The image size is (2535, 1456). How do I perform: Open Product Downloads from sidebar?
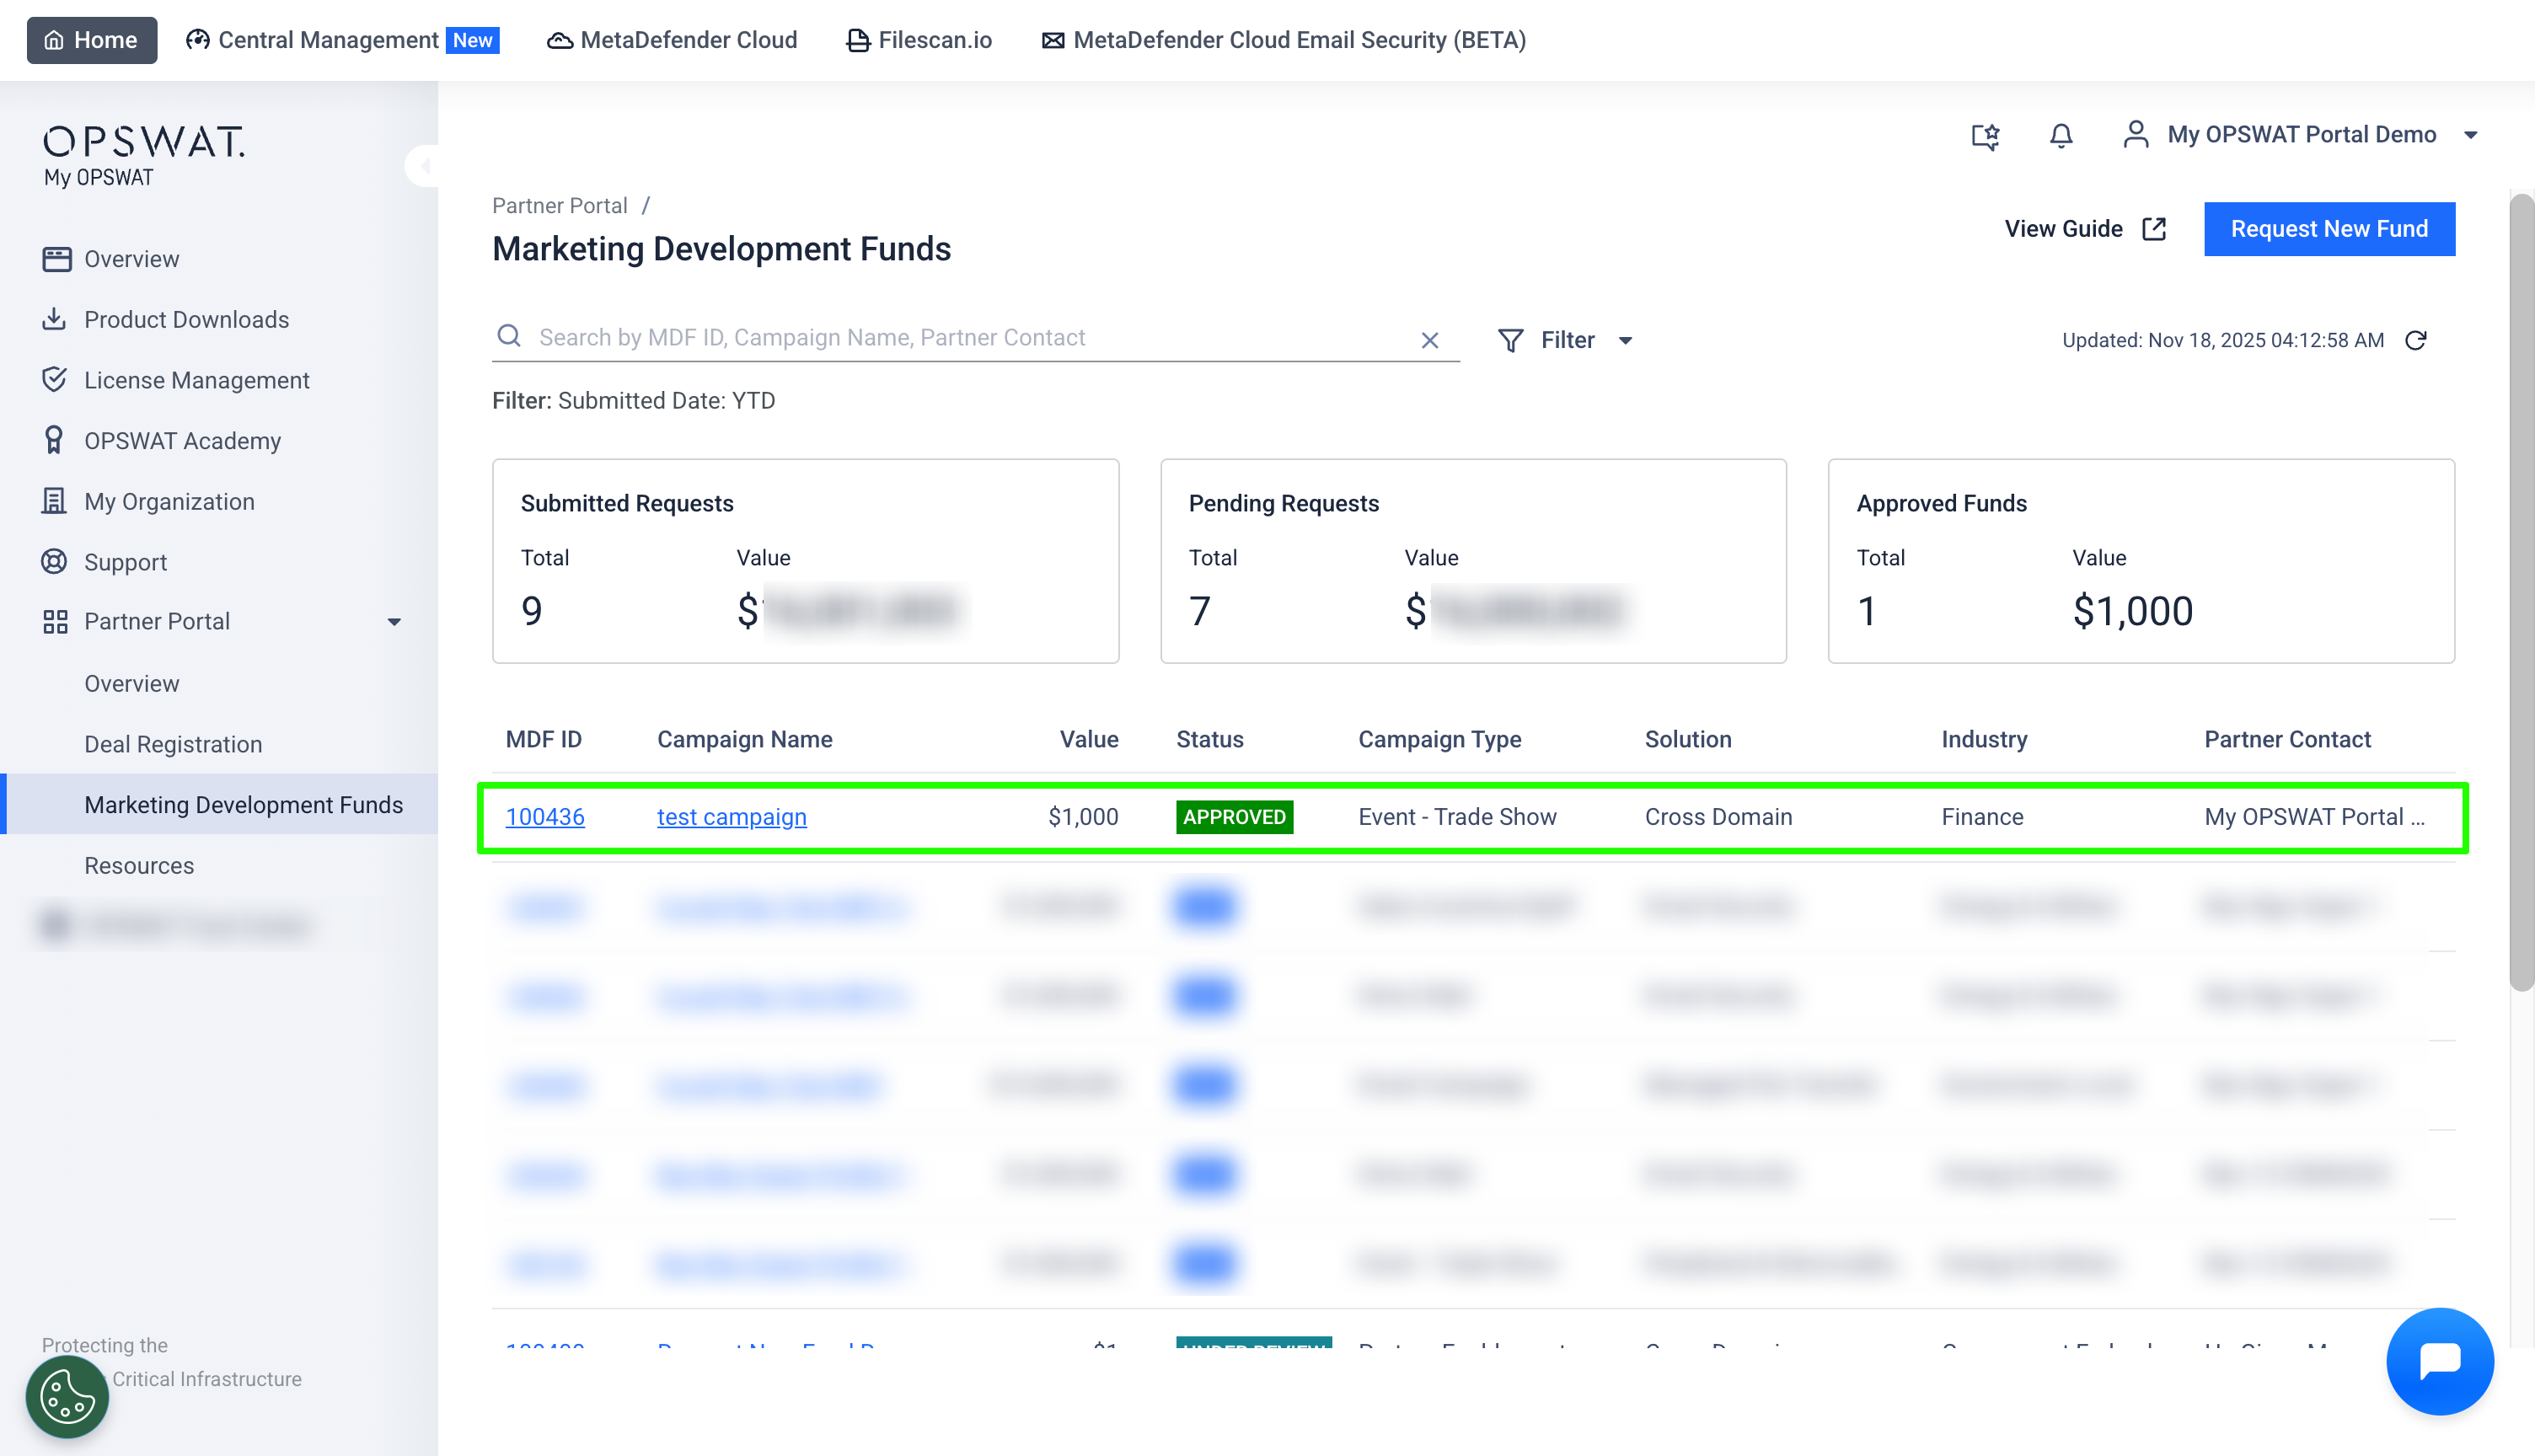186,319
